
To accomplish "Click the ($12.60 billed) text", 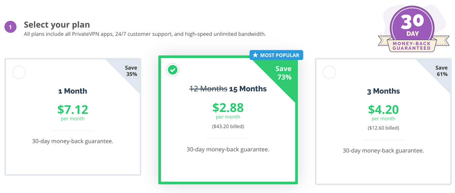I will [x=383, y=128].
